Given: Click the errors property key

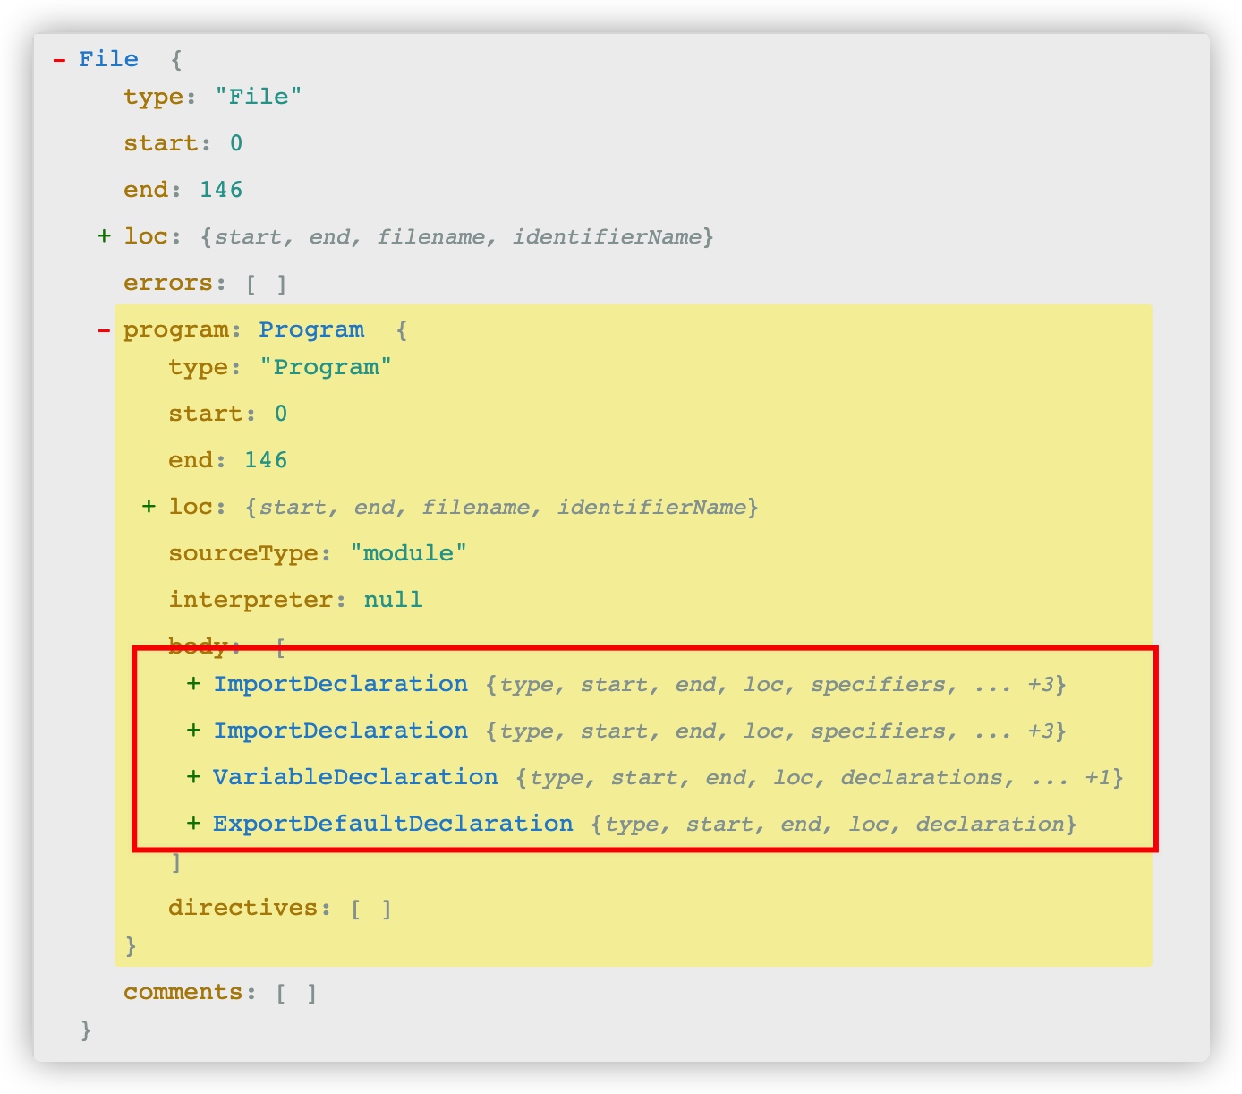Looking at the screenshot, I should 169,283.
